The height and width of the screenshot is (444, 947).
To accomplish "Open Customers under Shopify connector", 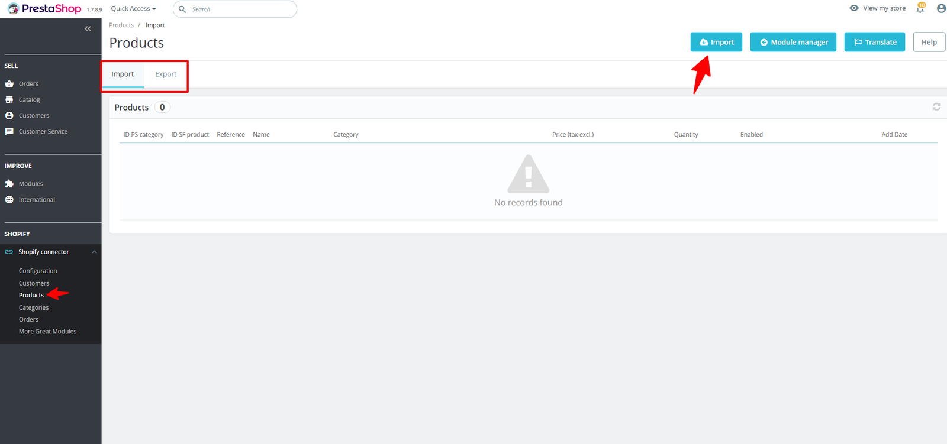I will coord(34,283).
